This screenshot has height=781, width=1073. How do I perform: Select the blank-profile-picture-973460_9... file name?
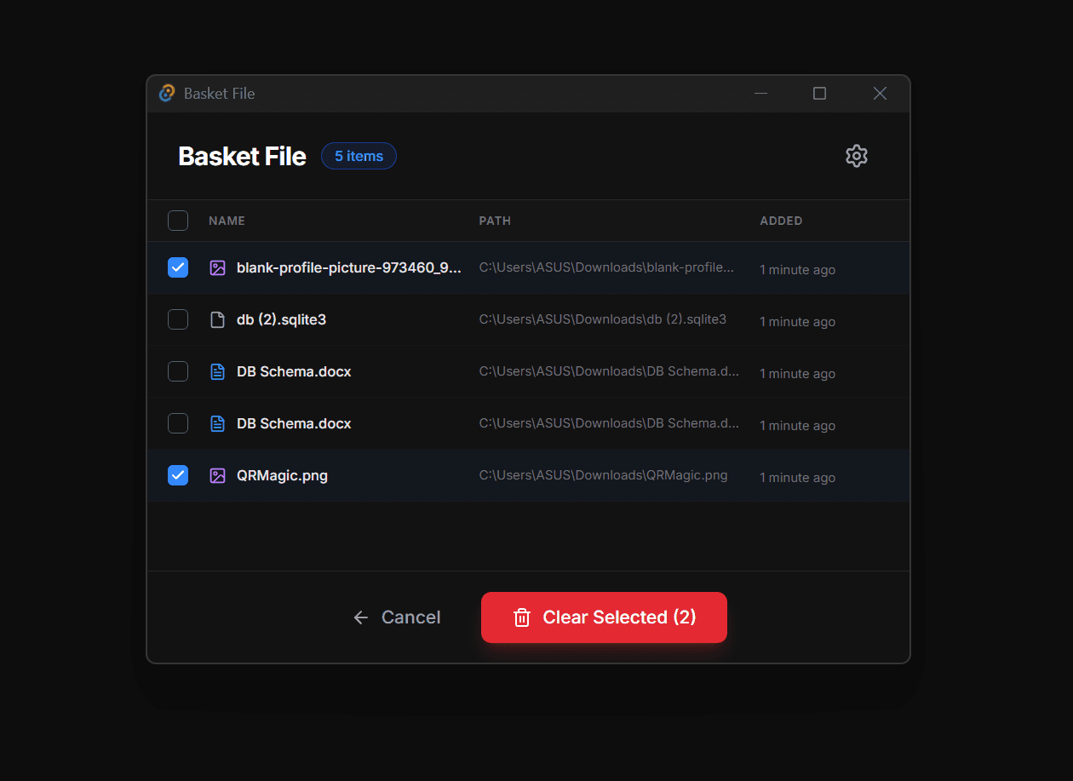click(349, 267)
